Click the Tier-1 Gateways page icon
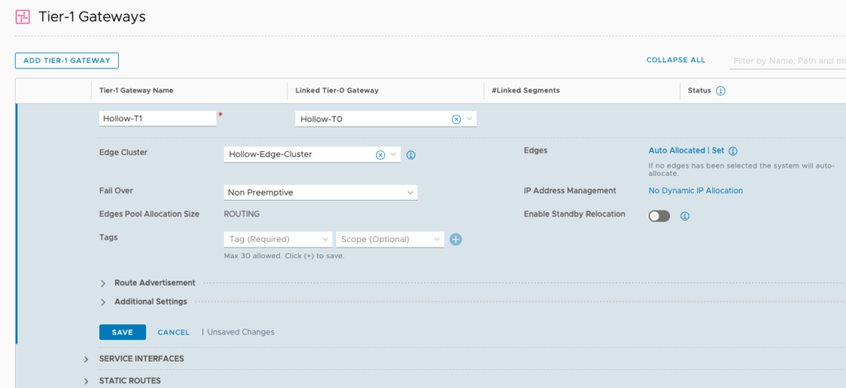 tap(22, 17)
